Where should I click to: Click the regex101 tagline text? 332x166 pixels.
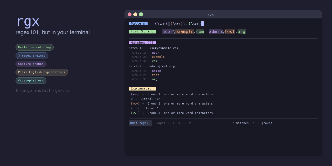(x=53, y=32)
